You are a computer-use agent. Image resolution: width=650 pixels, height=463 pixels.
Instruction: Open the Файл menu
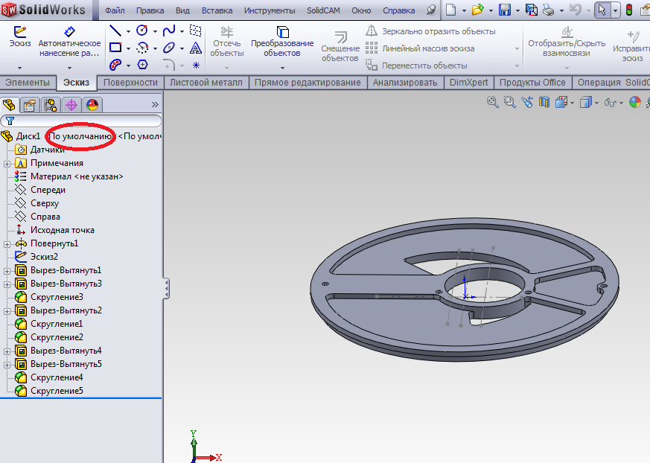click(115, 10)
